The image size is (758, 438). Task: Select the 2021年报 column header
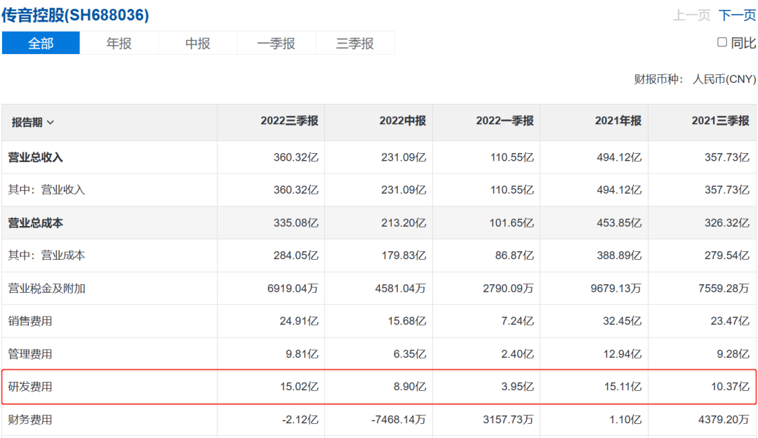(x=618, y=121)
